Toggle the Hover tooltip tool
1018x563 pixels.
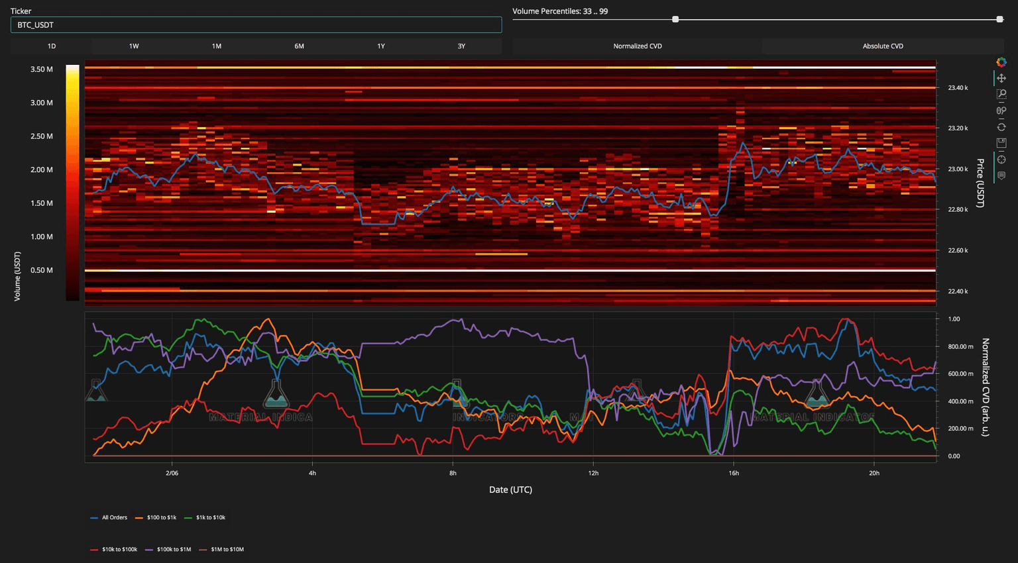click(1001, 176)
